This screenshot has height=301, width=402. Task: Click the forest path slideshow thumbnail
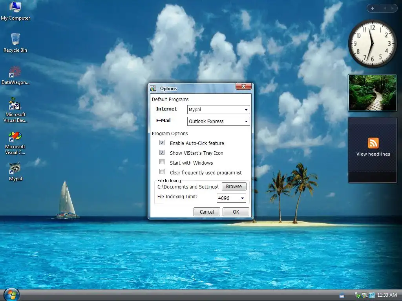[372, 93]
